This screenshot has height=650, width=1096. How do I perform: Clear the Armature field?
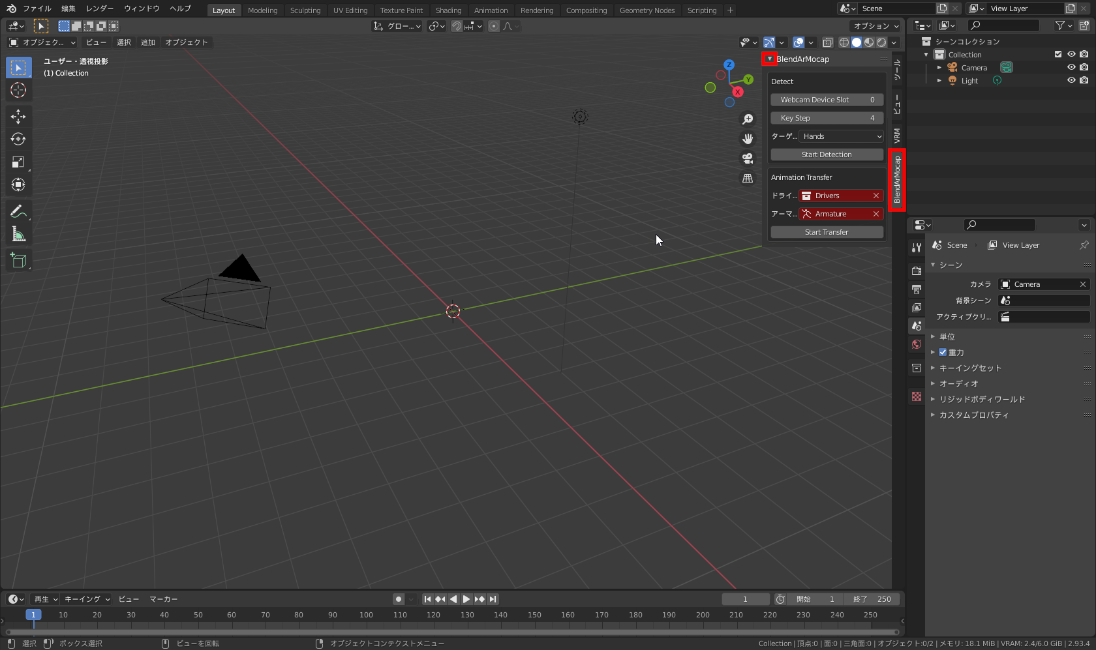[876, 214]
